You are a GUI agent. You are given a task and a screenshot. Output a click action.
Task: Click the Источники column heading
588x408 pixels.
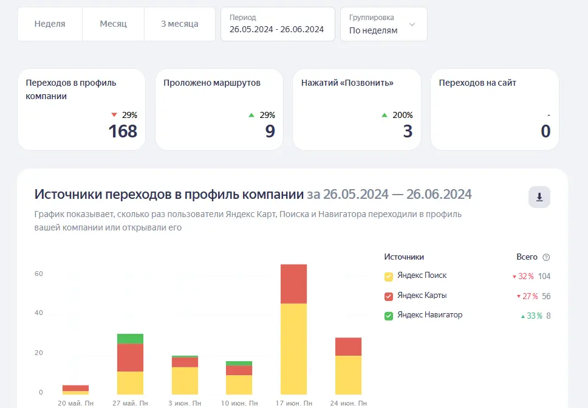pos(404,257)
